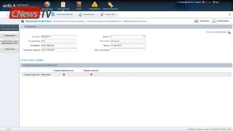Open the Измерения menu item
Viewport: 233px width, 131px height.
[x=89, y=15]
